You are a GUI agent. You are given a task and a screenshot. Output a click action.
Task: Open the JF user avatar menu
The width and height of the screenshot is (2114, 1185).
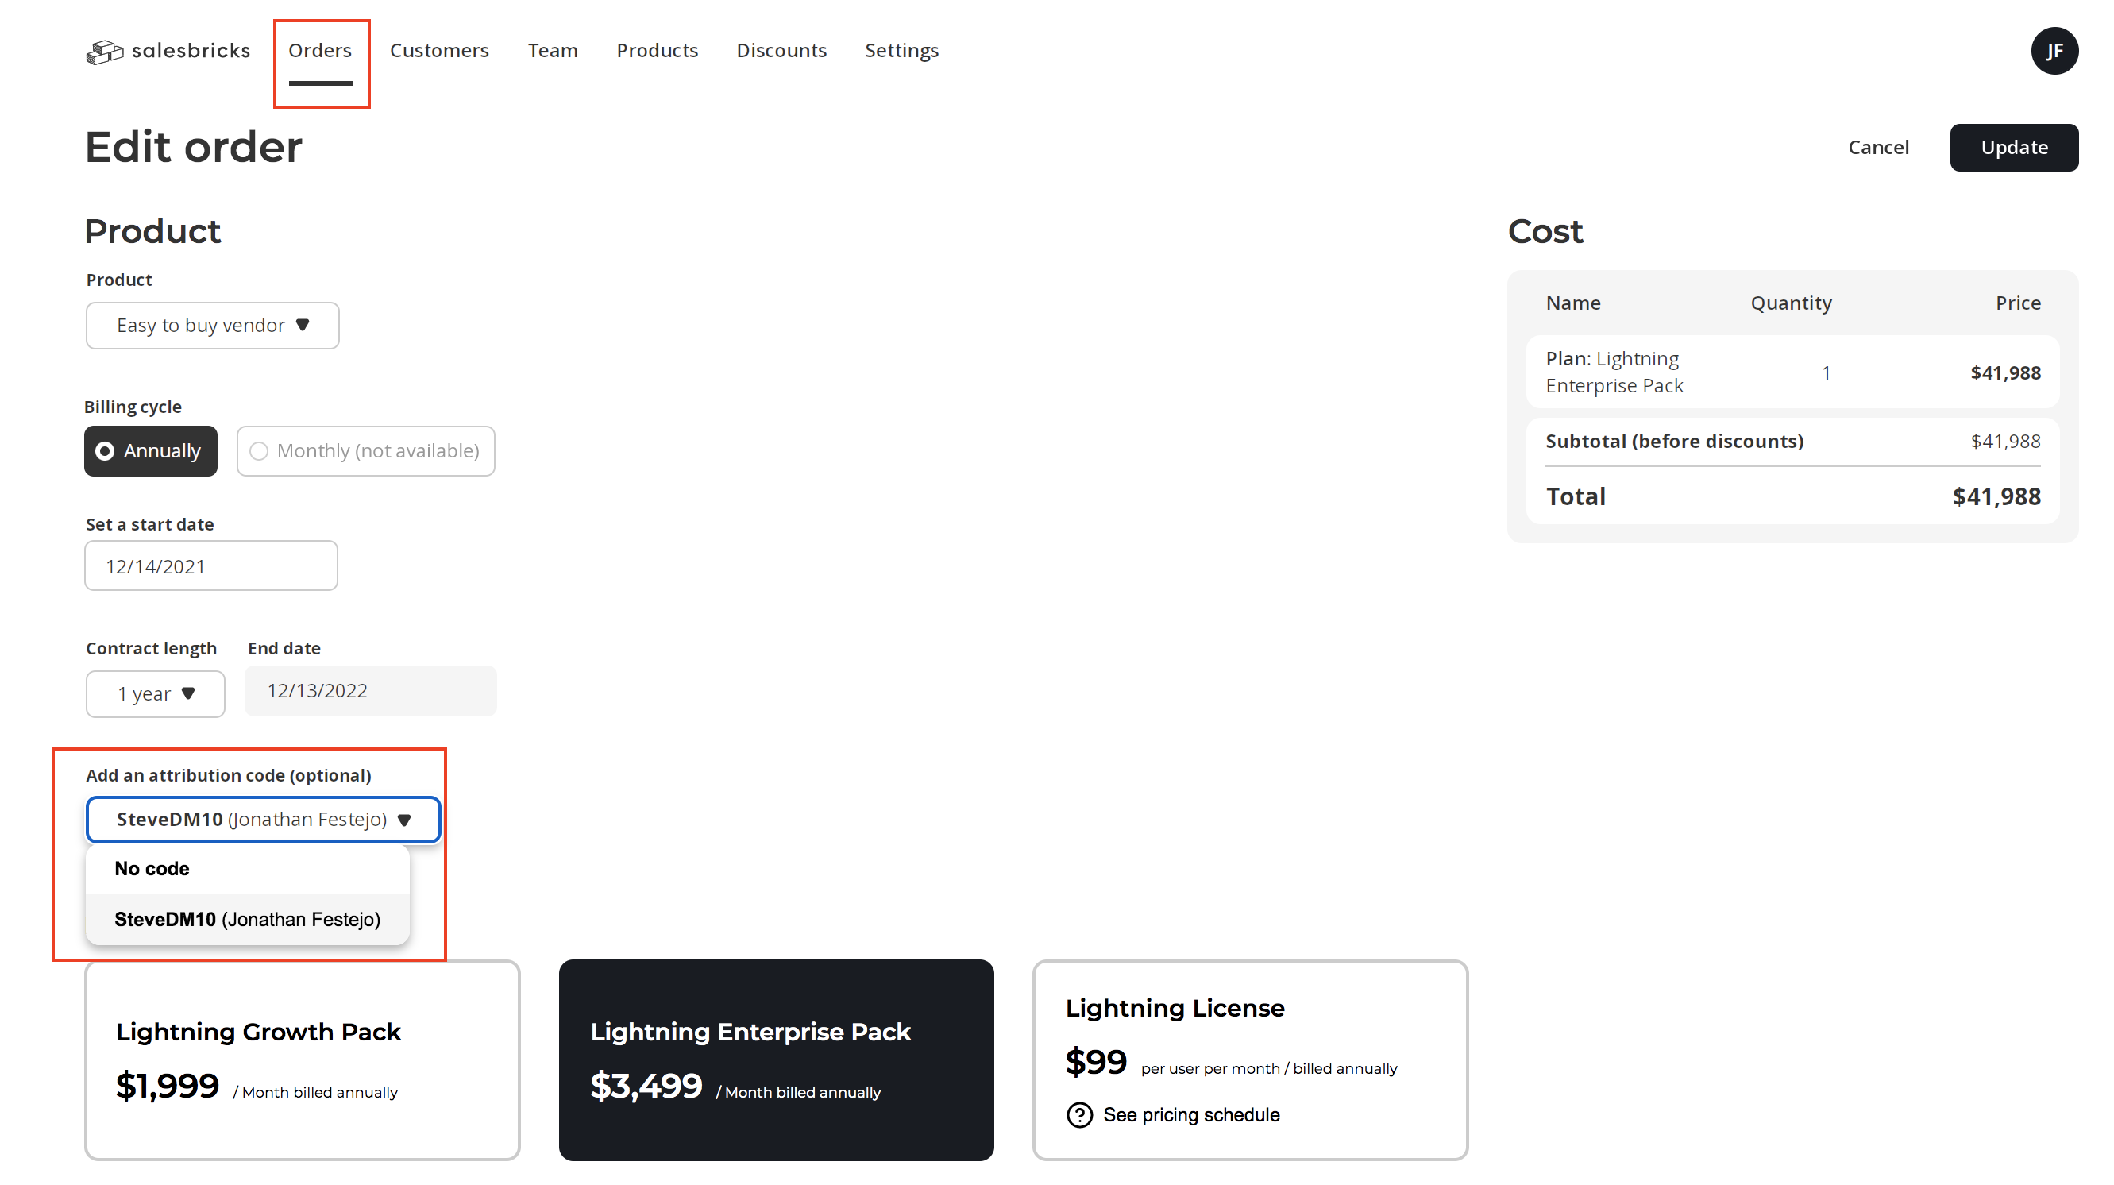pyautogui.click(x=2054, y=51)
